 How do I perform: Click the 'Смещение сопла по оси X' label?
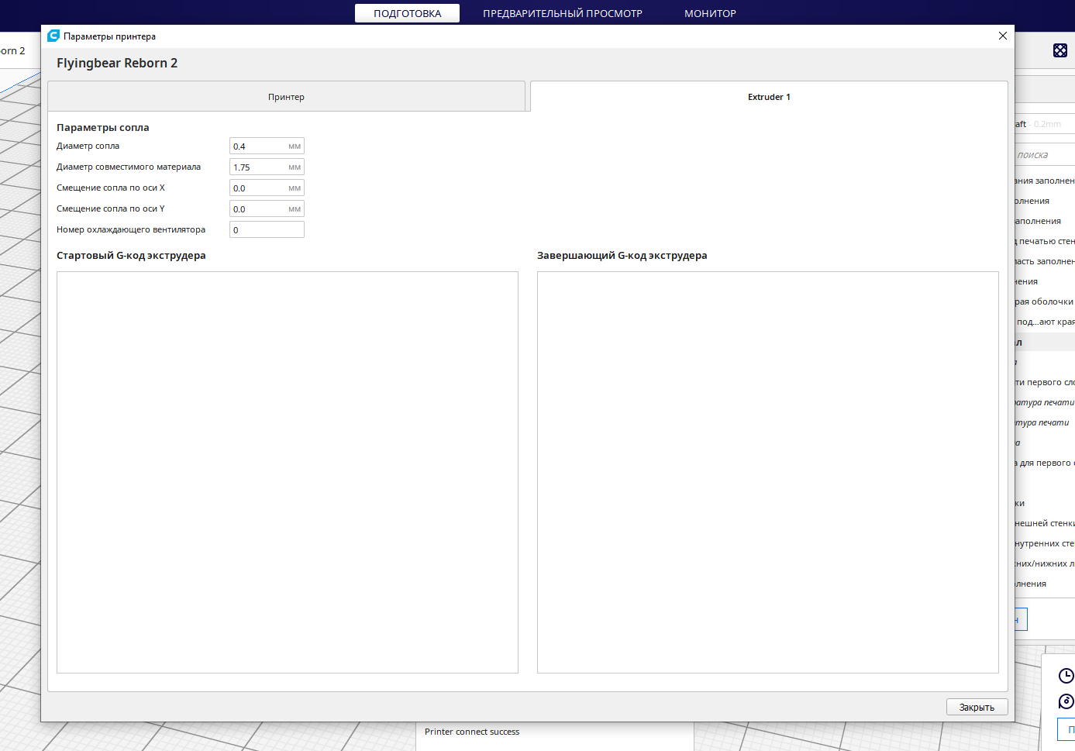(111, 188)
